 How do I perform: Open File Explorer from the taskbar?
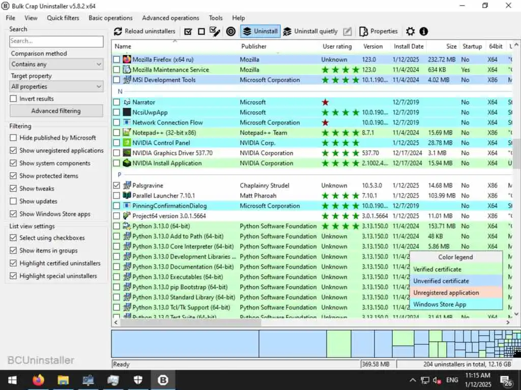click(x=63, y=380)
